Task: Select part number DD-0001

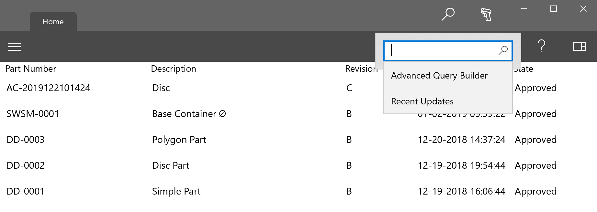Action: [x=26, y=191]
